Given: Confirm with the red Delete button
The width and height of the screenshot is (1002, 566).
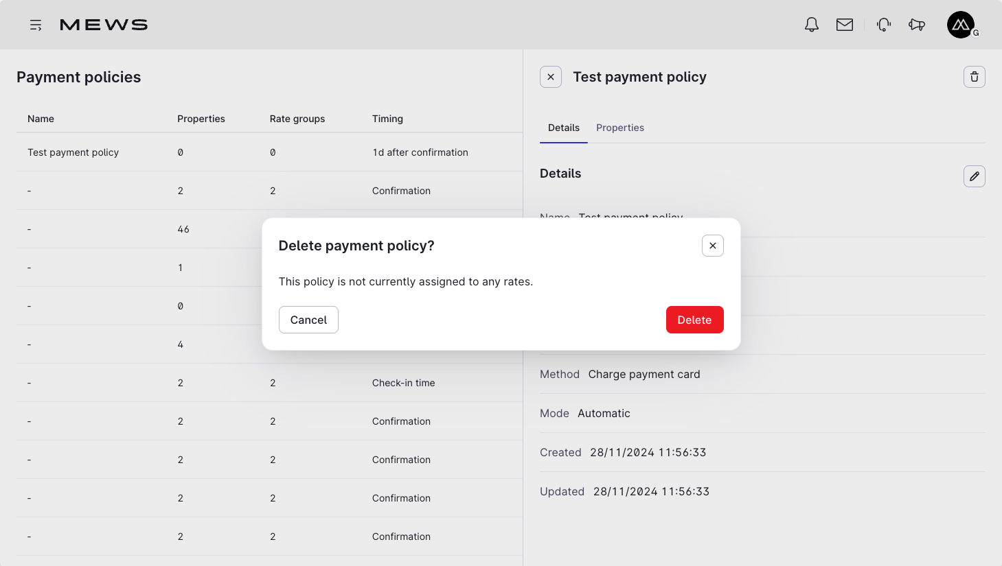Looking at the screenshot, I should [x=695, y=320].
